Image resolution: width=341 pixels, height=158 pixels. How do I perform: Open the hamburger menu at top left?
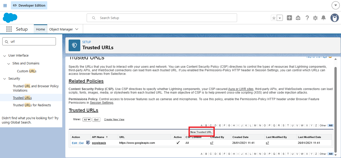click(5, 5)
